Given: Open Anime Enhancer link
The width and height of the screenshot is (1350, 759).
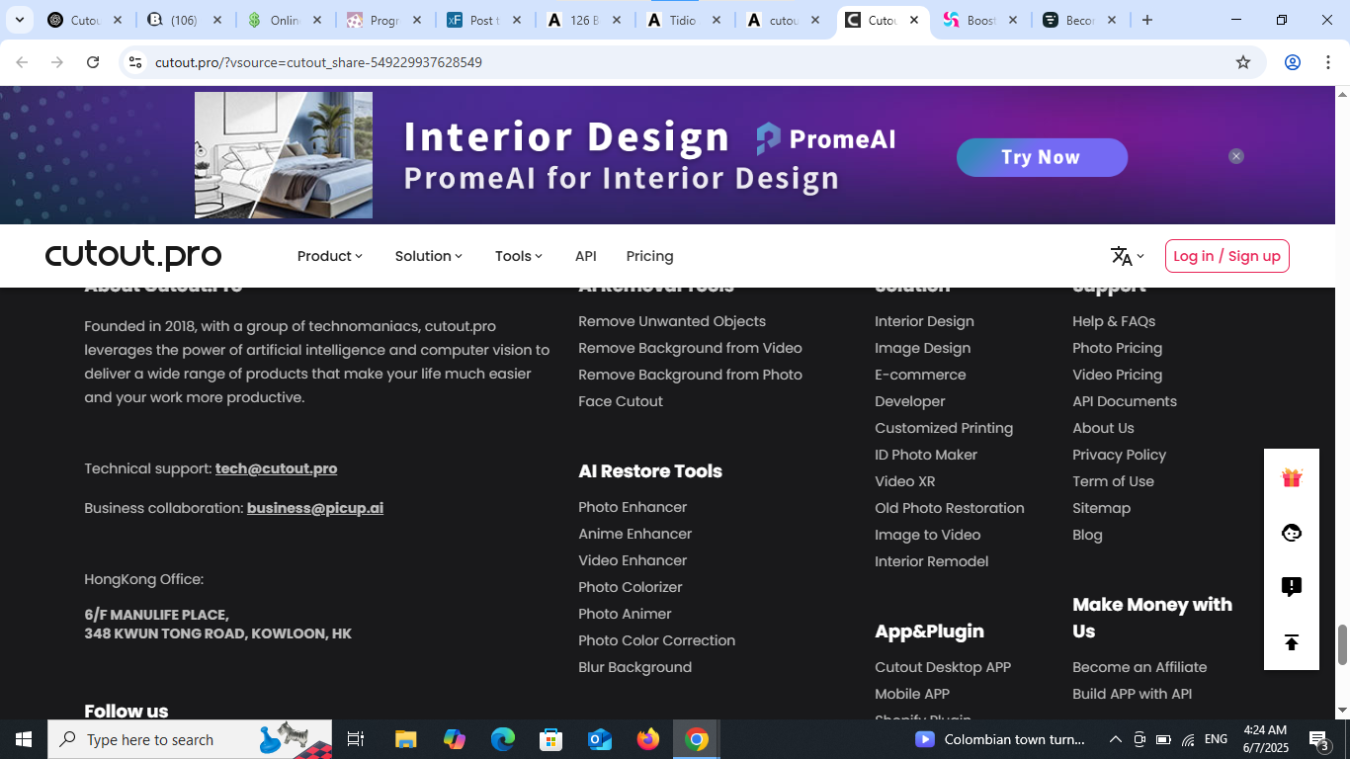Looking at the screenshot, I should [x=634, y=534].
